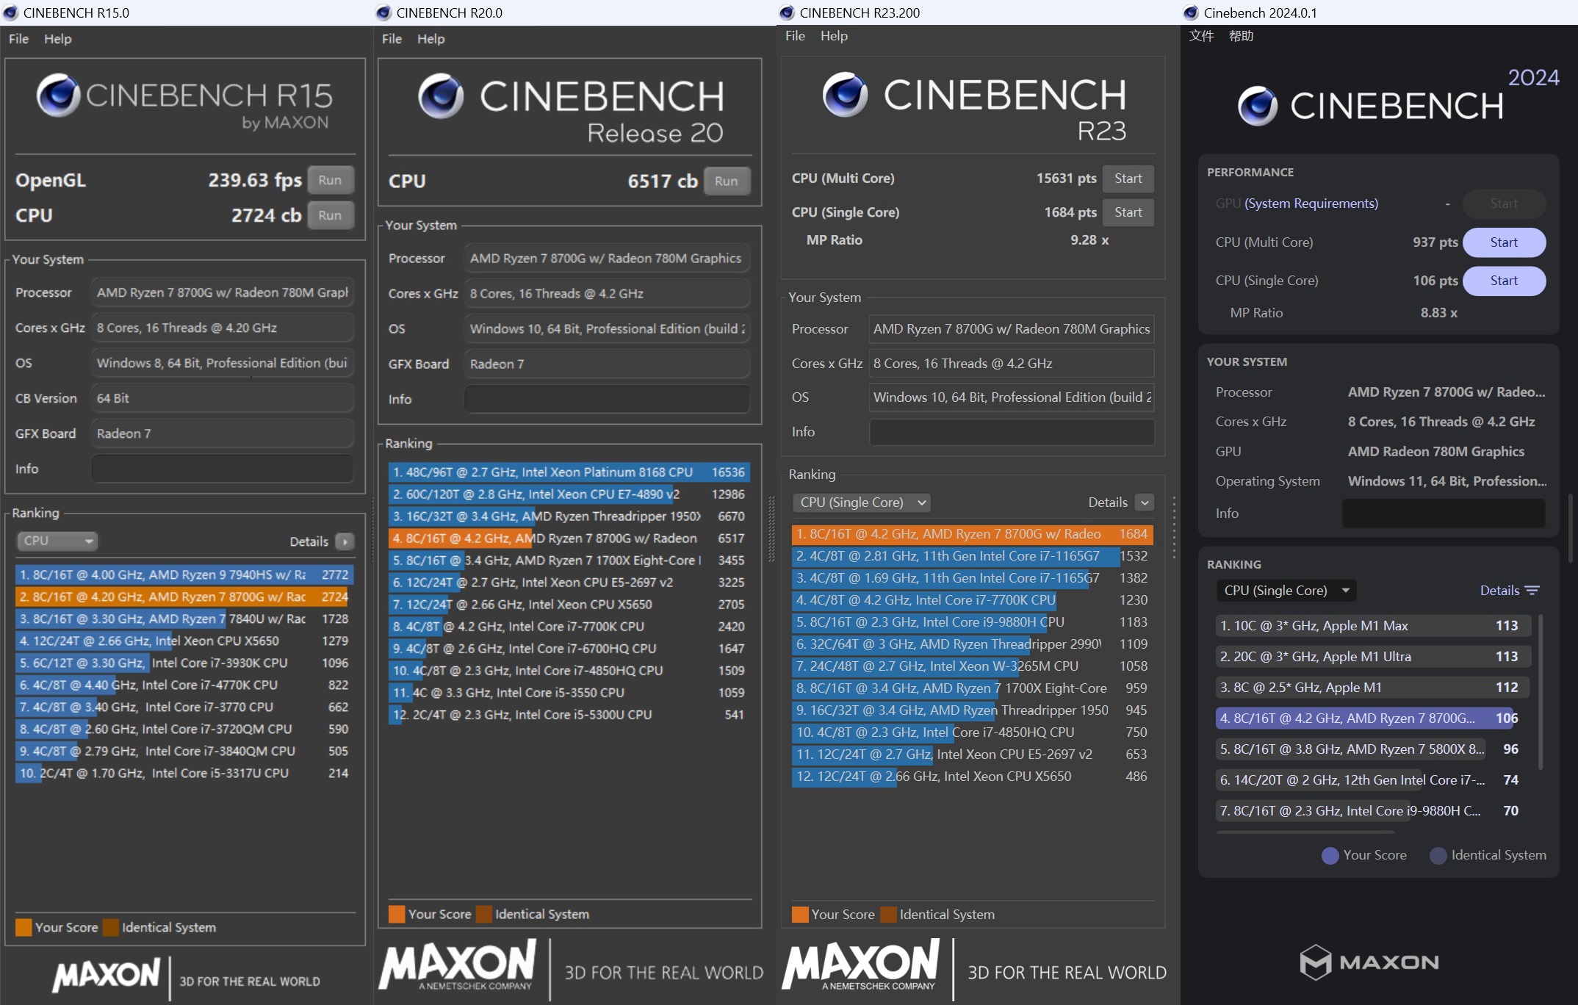The height and width of the screenshot is (1005, 1578).
Task: Start CPU Single Core in Cinebench 2024
Action: (x=1504, y=281)
